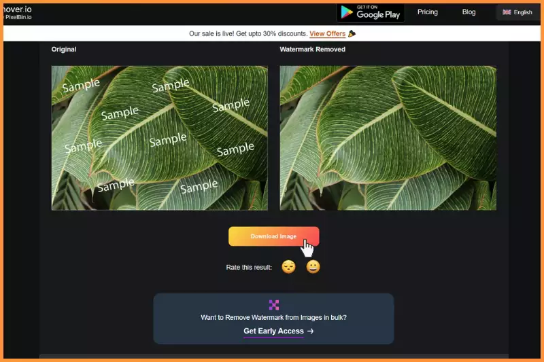The height and width of the screenshot is (362, 544).
Task: Rate result with the sad face emoji
Action: tap(288, 267)
